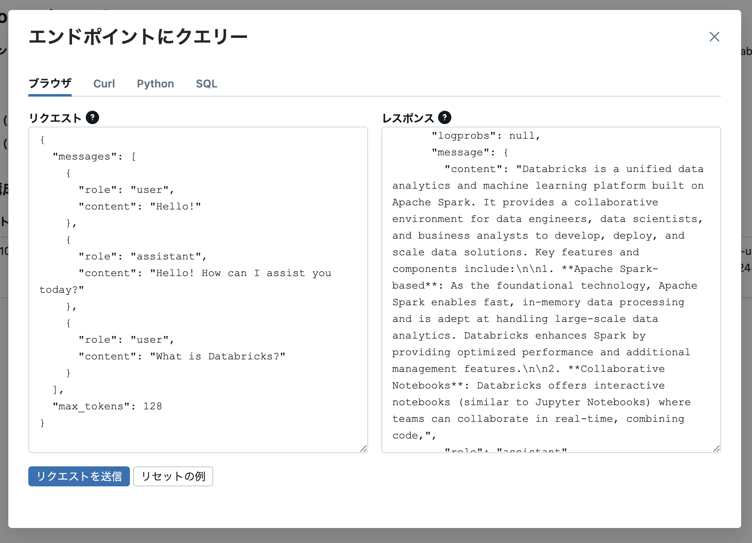
Task: Click the "What is Databricks?" content line
Action: tap(182, 356)
